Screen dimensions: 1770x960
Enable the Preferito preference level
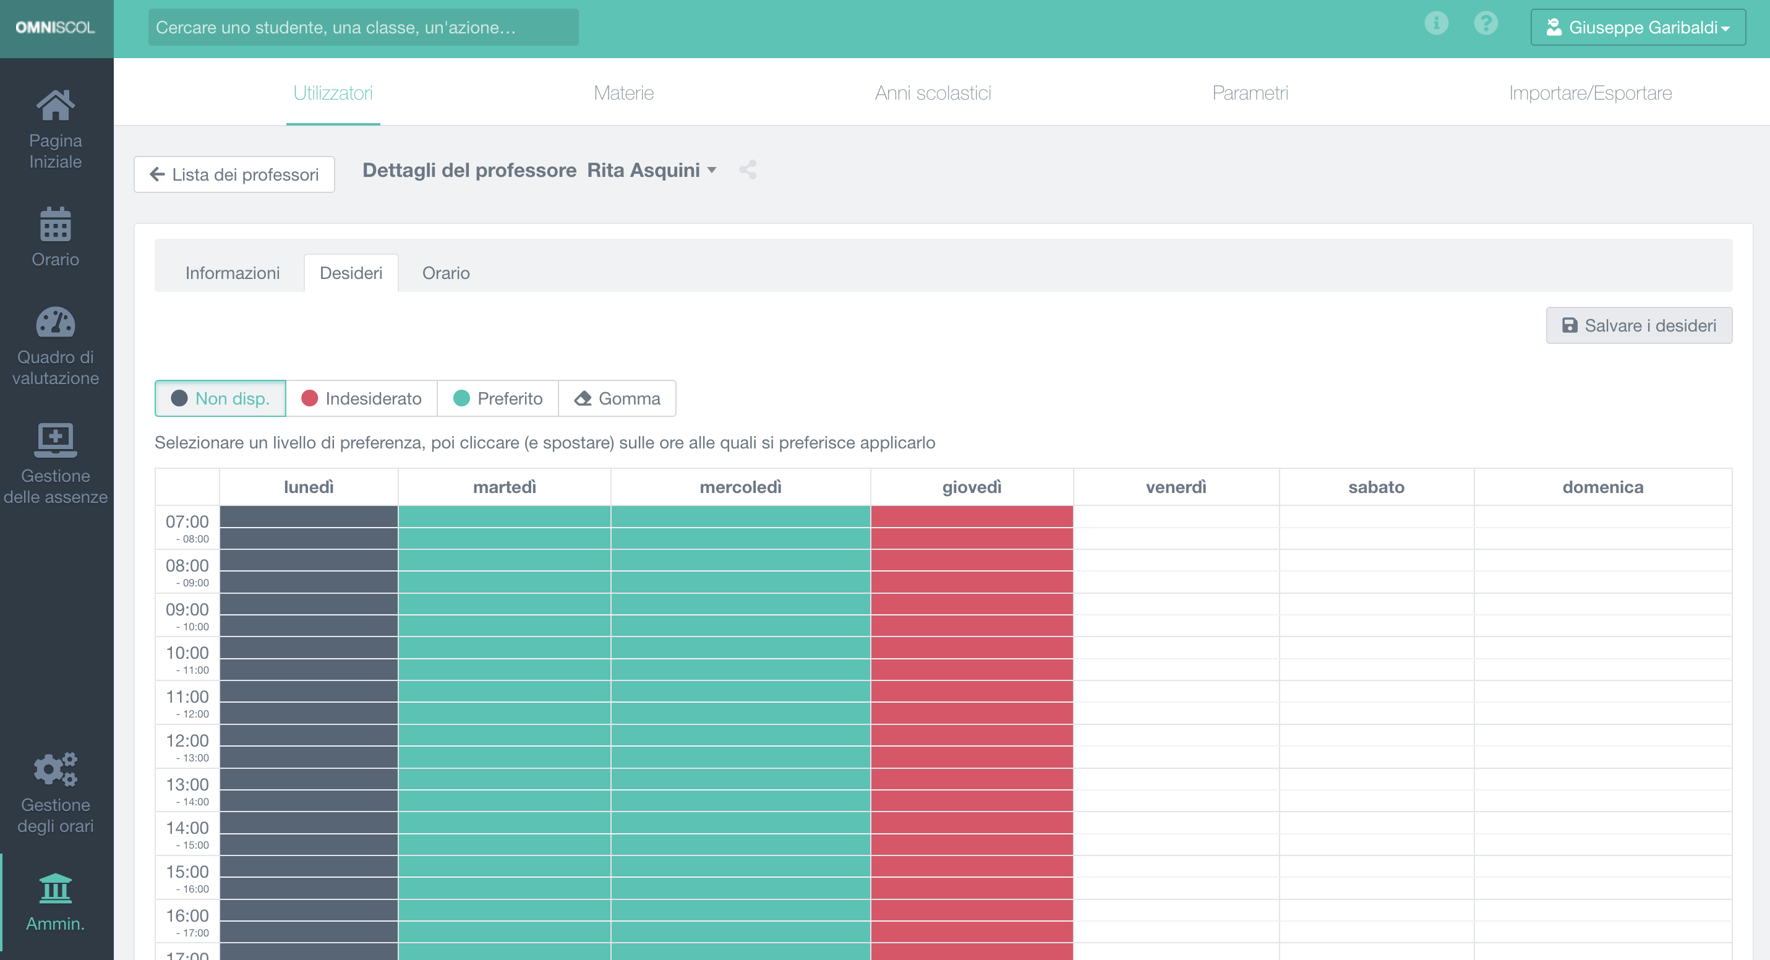tap(497, 398)
